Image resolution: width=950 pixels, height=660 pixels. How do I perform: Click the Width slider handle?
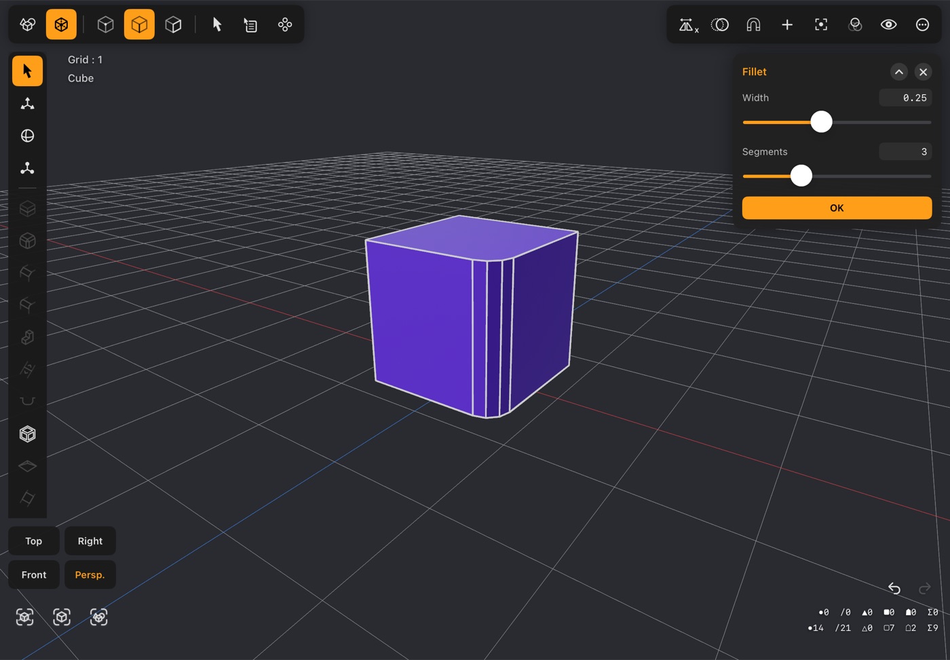click(x=821, y=122)
